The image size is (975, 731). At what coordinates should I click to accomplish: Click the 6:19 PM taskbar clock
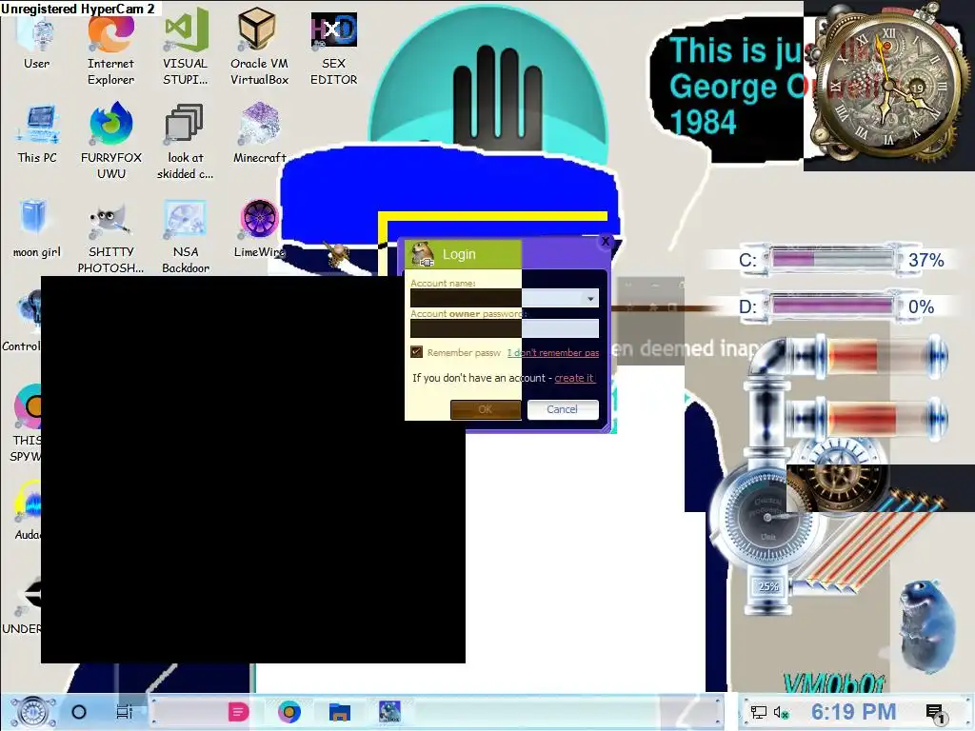pyautogui.click(x=853, y=712)
